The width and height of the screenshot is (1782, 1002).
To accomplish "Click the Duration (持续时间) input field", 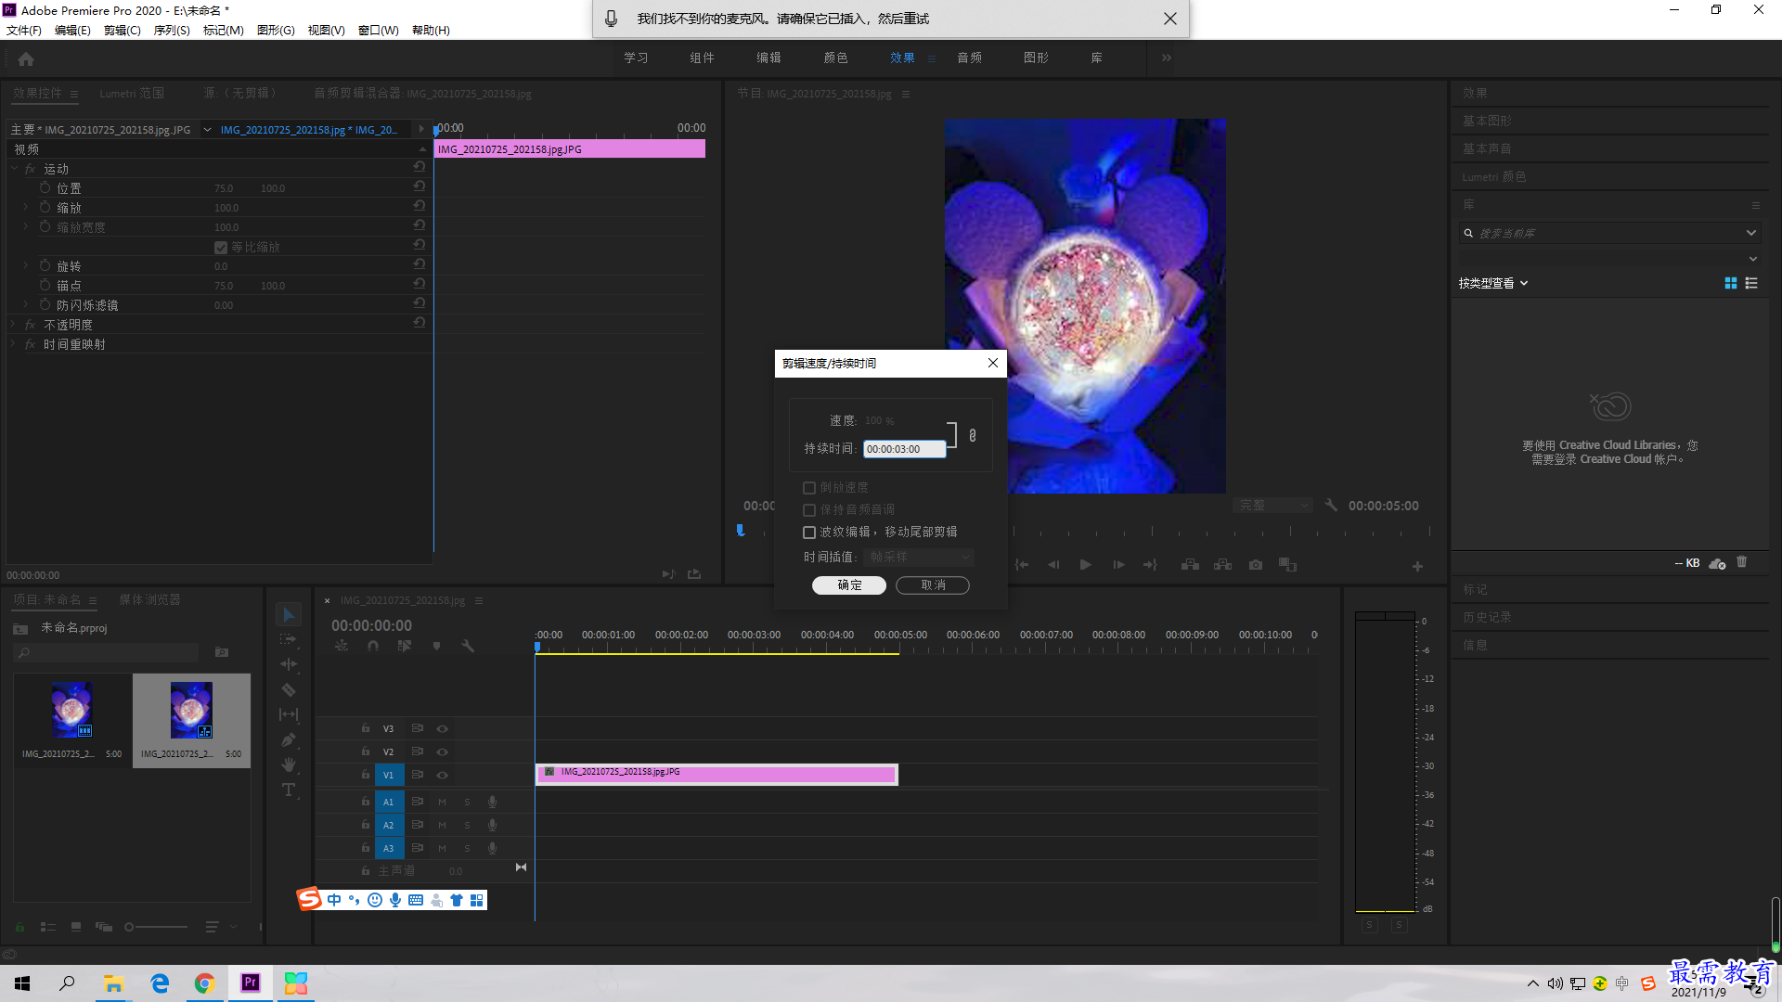I will click(904, 449).
